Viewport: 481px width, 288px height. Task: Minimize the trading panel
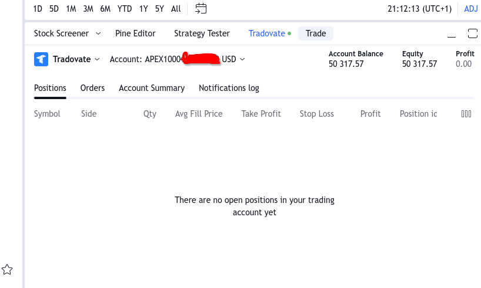point(451,33)
